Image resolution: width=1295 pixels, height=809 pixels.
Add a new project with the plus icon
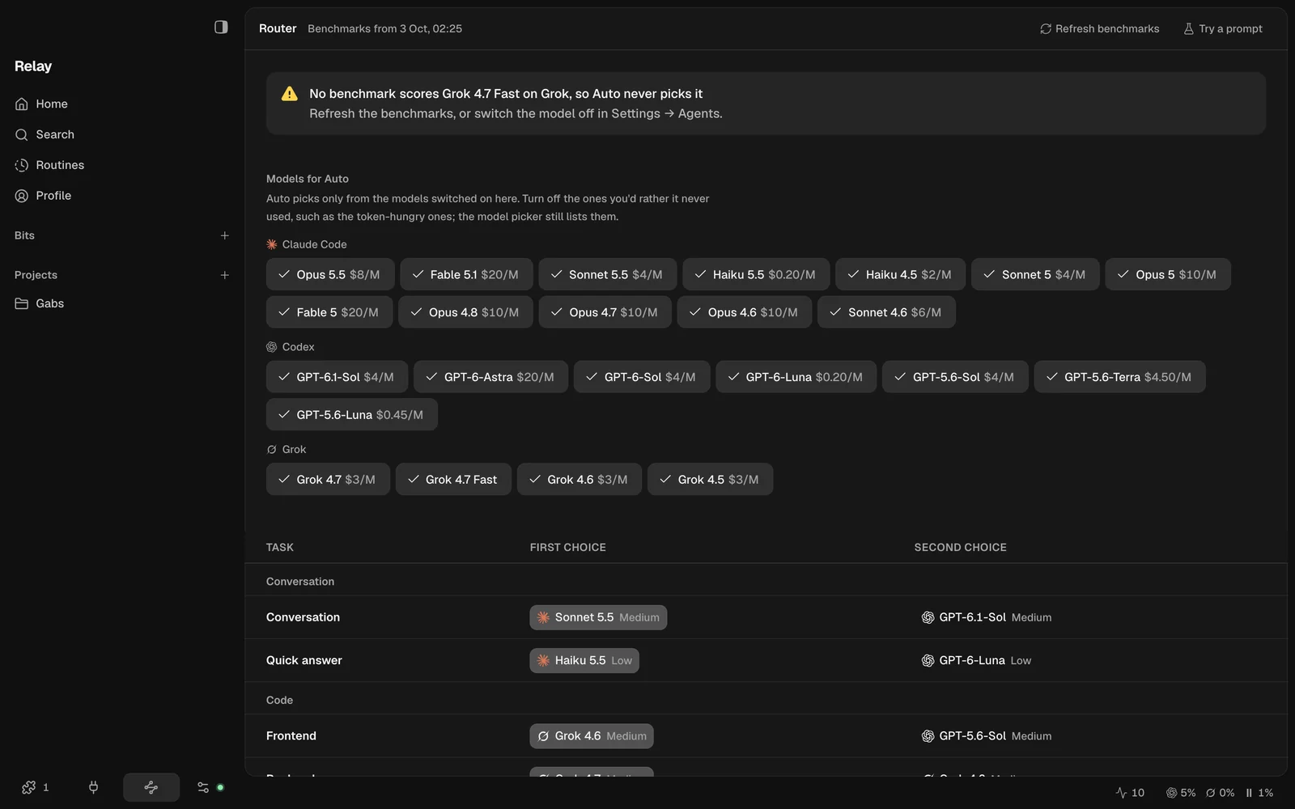(x=225, y=275)
